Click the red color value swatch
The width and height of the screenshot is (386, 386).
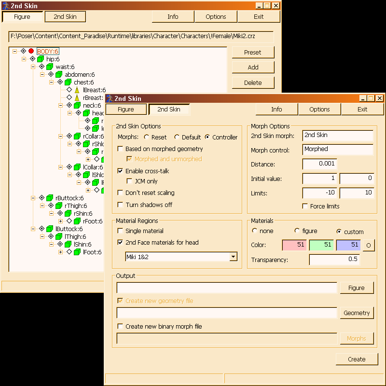(x=294, y=245)
